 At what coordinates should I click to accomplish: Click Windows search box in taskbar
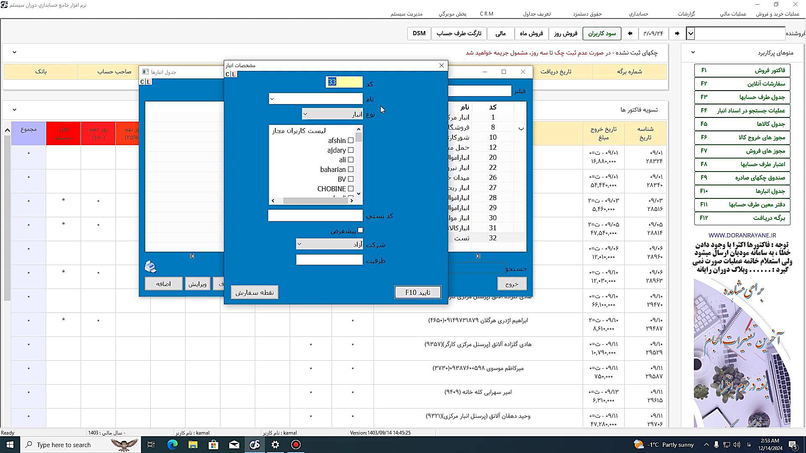pos(81,445)
